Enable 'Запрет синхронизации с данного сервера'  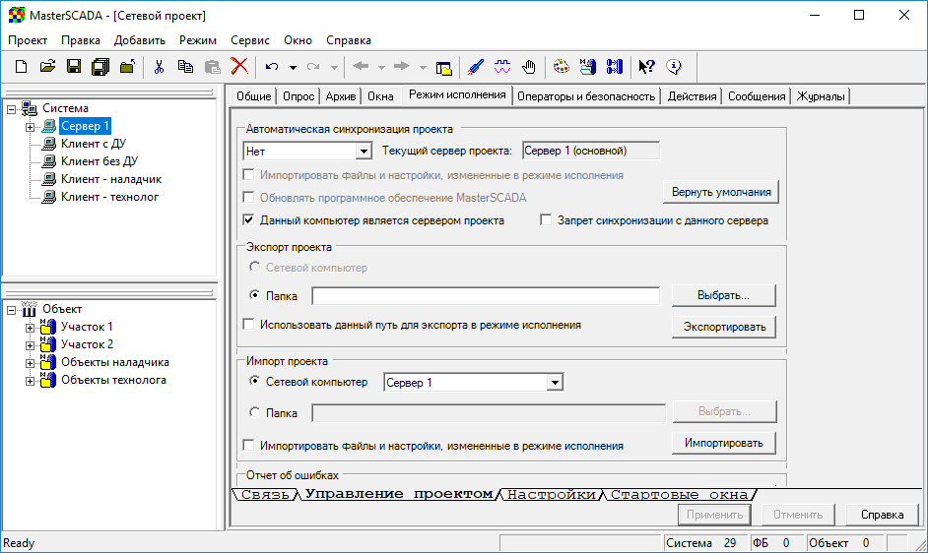click(546, 220)
